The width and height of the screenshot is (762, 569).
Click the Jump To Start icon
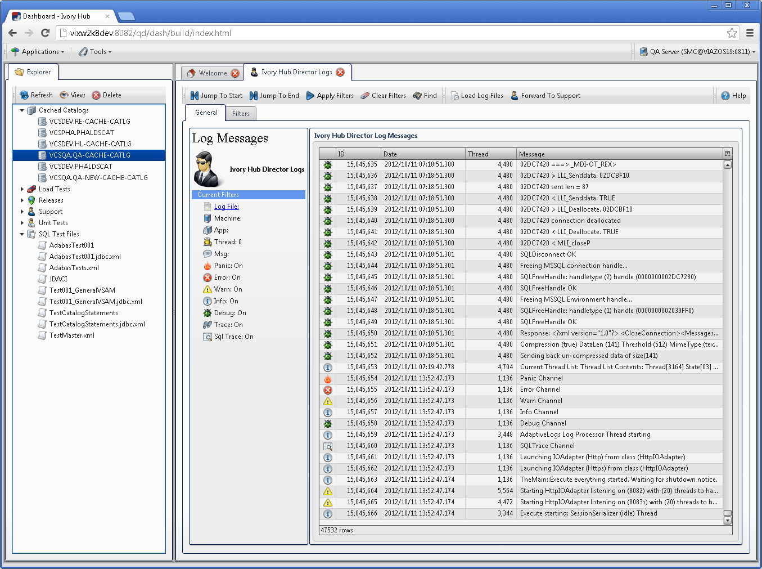(195, 96)
